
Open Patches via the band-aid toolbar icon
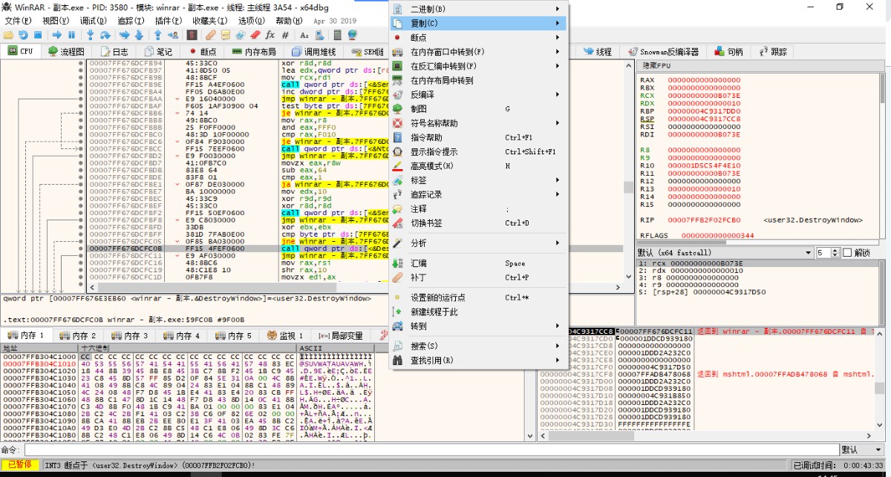211,35
